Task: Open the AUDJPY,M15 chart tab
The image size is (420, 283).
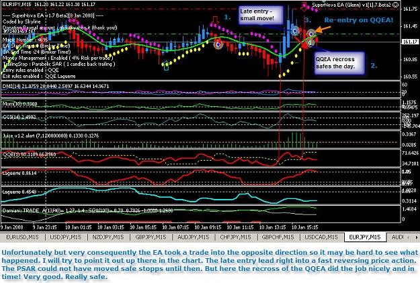Action: pos(194,237)
